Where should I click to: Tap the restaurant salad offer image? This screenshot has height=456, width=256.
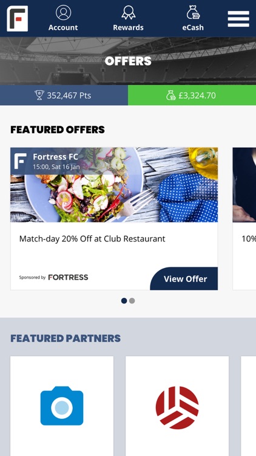114,185
